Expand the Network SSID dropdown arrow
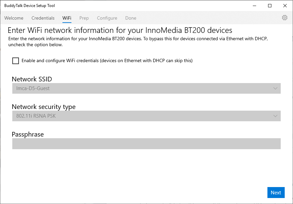This screenshot has width=293, height=204. (275, 88)
